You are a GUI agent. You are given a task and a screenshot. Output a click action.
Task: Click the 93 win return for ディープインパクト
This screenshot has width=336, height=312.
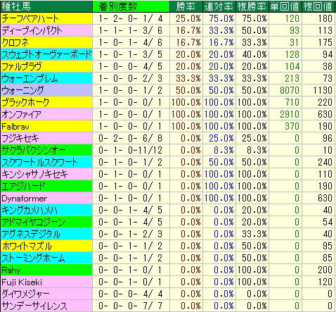click(x=295, y=30)
